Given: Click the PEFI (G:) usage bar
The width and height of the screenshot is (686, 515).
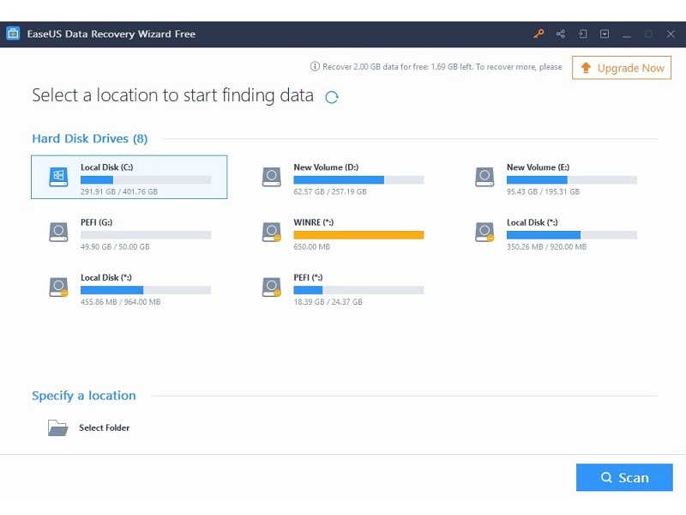Looking at the screenshot, I should [146, 235].
